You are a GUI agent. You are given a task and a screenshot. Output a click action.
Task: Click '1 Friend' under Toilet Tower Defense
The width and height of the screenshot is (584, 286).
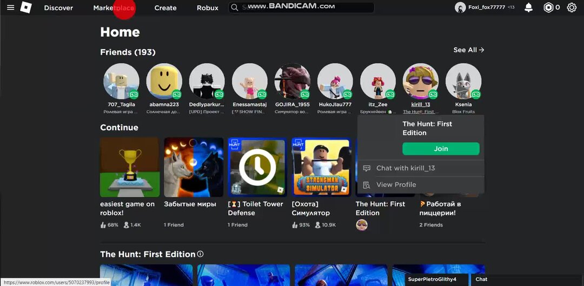click(237, 225)
